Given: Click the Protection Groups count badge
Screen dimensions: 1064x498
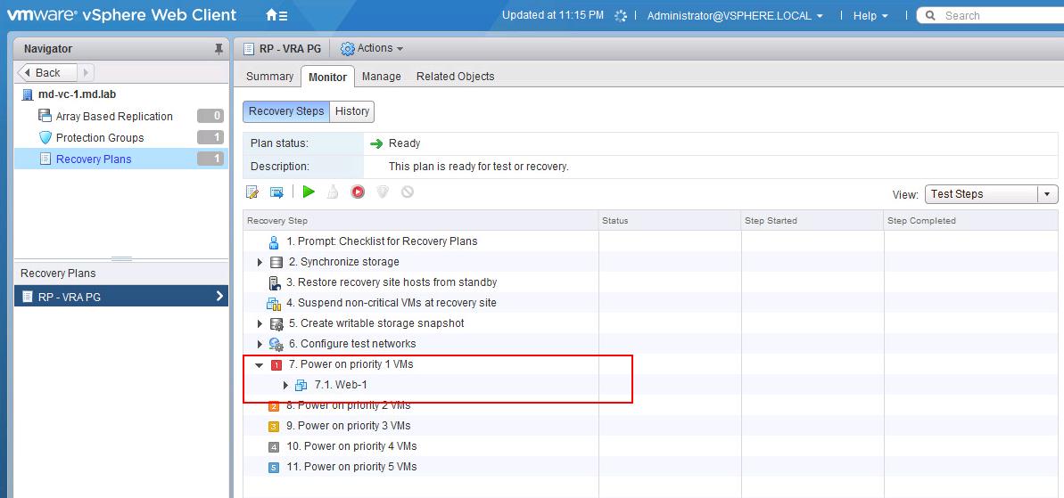Looking at the screenshot, I should tap(210, 138).
